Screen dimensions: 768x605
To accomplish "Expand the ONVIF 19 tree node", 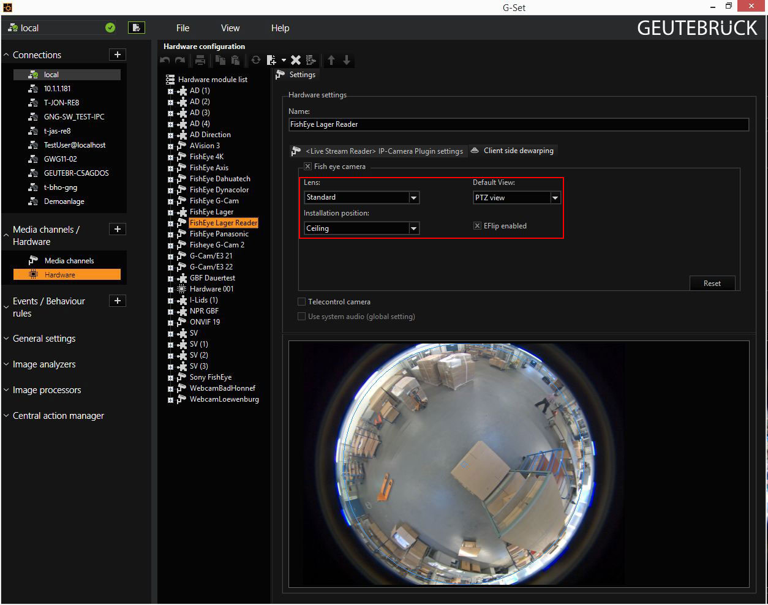I will tap(170, 323).
